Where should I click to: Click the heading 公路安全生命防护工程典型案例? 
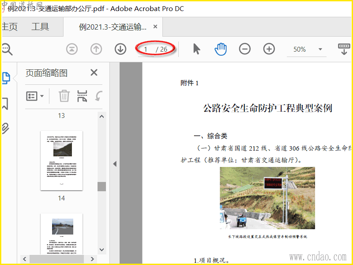267,108
